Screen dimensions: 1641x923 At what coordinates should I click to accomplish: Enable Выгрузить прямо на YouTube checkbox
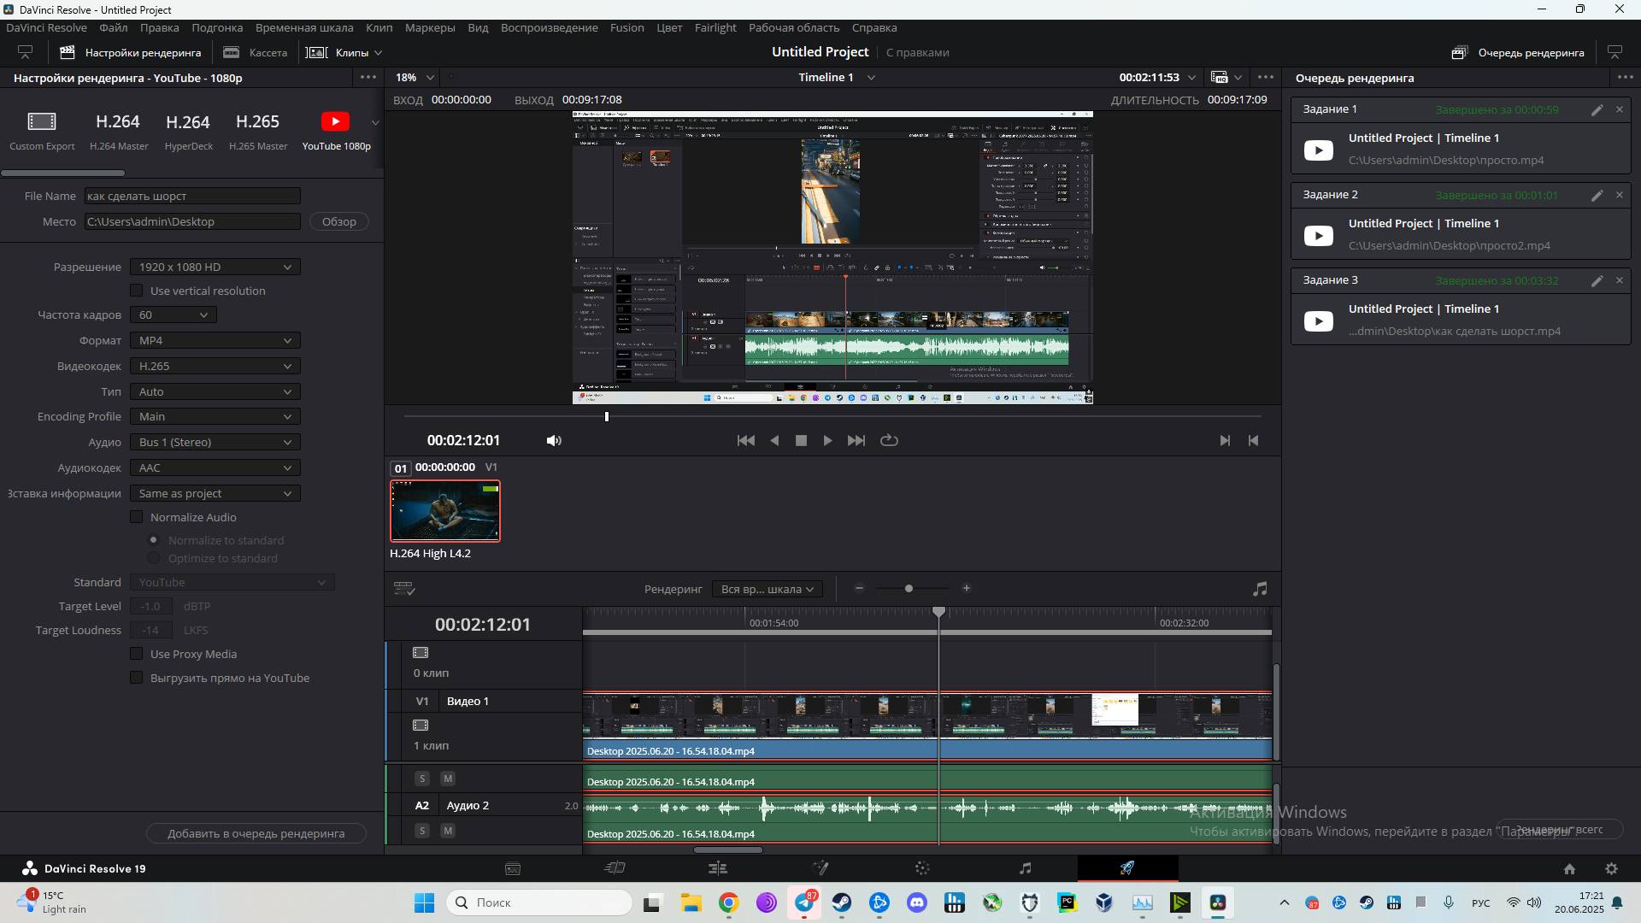[136, 678]
